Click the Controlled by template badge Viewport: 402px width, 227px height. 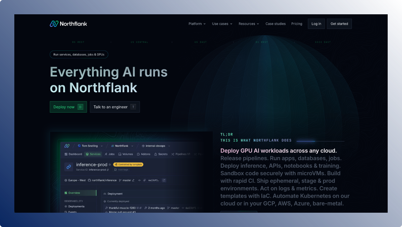tap(128, 164)
